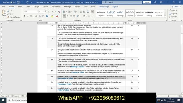The image size is (183, 103).
Task: Apply the Emphasis style
Action: pos(101,13)
